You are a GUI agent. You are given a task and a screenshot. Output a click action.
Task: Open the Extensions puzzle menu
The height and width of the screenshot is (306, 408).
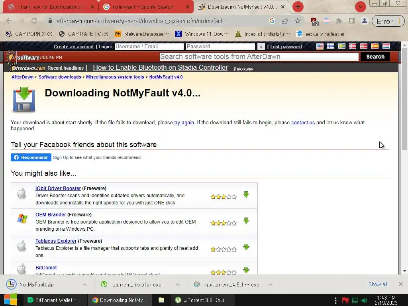[339, 21]
